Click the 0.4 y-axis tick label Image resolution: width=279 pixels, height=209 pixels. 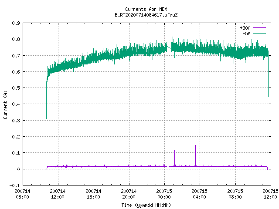coord(16,104)
